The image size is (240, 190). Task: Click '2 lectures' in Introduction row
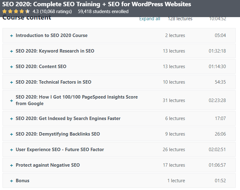click(175, 35)
